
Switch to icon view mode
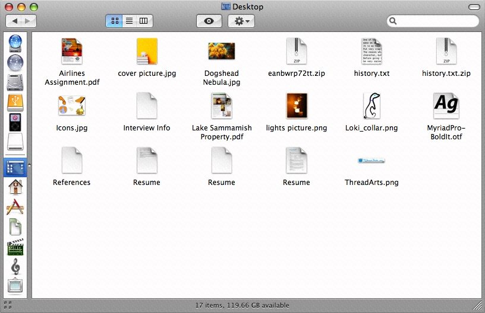coord(115,21)
